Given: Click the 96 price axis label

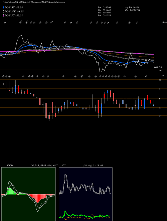Looking at the screenshot, I should point(160,80).
